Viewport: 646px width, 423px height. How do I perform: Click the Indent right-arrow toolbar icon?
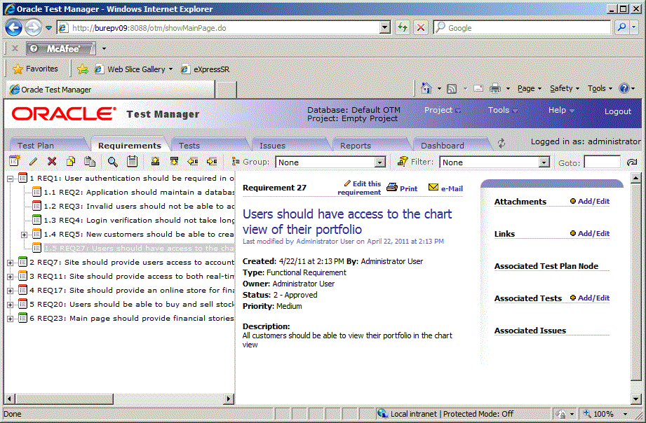[212, 161]
